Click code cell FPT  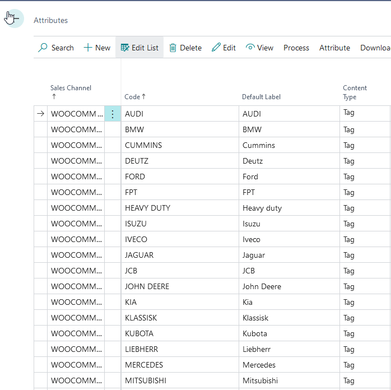pos(180,192)
